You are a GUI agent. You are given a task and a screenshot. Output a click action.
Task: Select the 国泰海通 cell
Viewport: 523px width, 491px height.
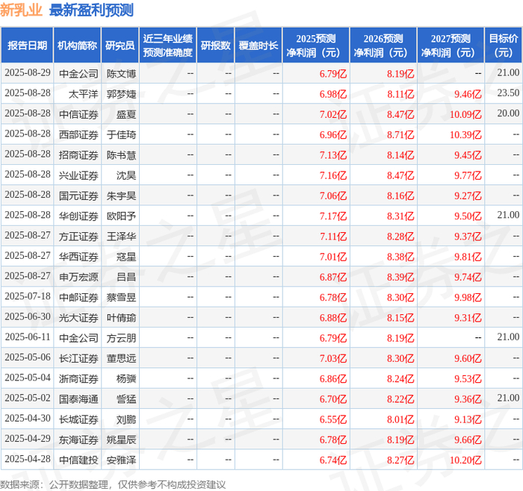click(x=78, y=398)
